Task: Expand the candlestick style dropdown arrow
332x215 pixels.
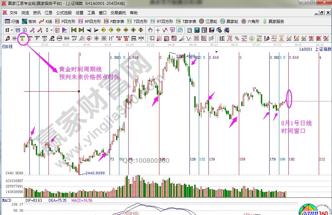Action: (x=52, y=30)
